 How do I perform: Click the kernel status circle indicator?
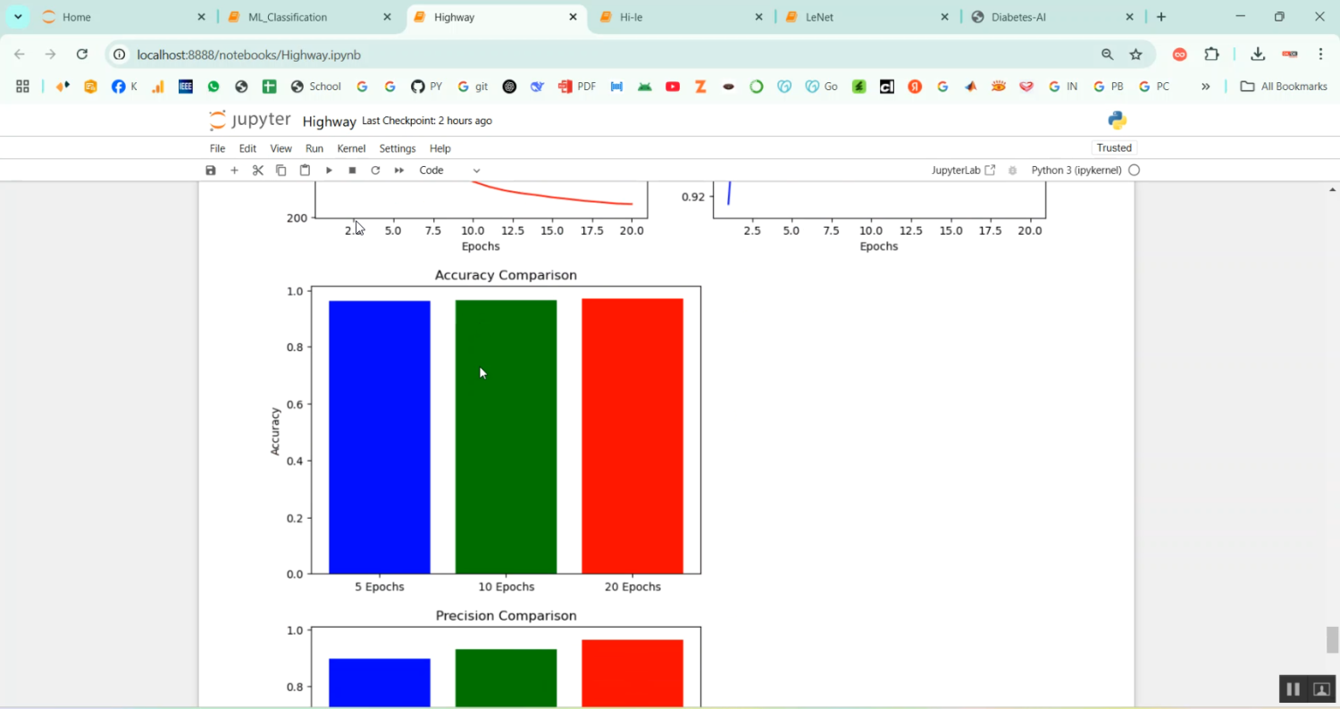coord(1135,171)
